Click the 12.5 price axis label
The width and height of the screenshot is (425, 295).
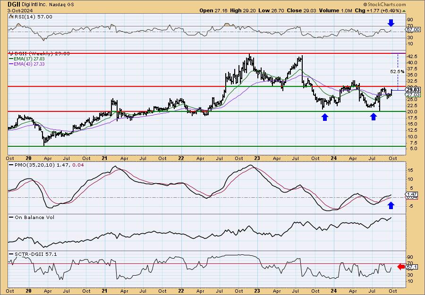point(412,130)
